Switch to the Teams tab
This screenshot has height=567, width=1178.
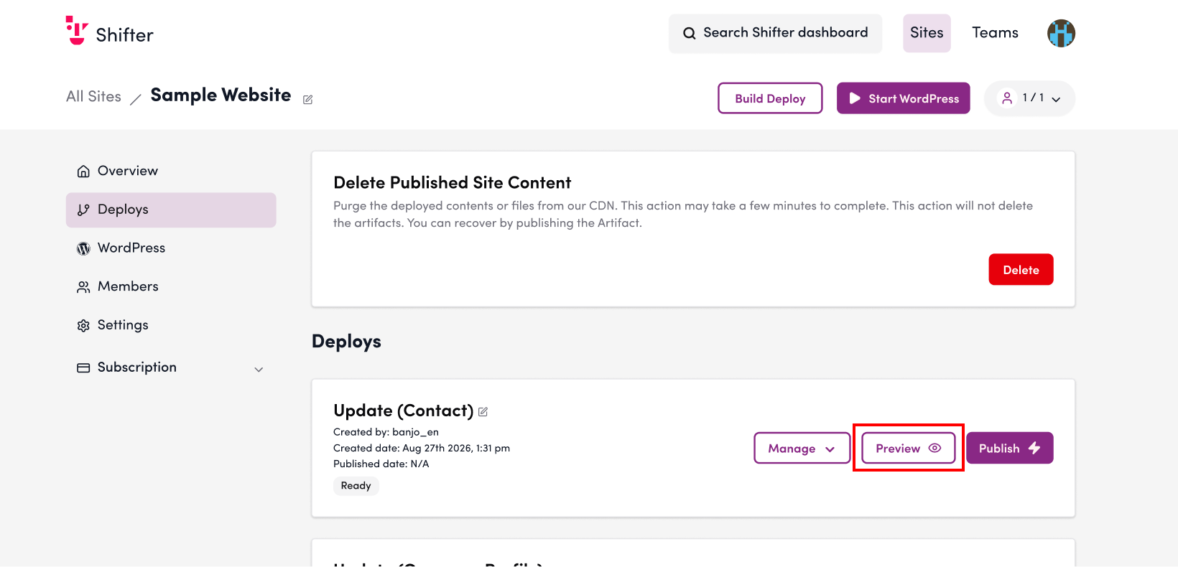pyautogui.click(x=995, y=33)
